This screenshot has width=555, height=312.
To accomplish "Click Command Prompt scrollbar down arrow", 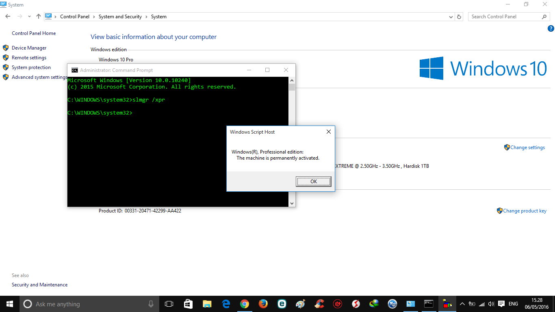I will 292,203.
